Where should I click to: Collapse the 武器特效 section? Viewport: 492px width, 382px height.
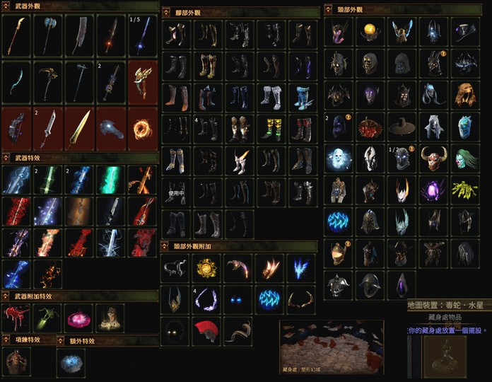click(6, 157)
